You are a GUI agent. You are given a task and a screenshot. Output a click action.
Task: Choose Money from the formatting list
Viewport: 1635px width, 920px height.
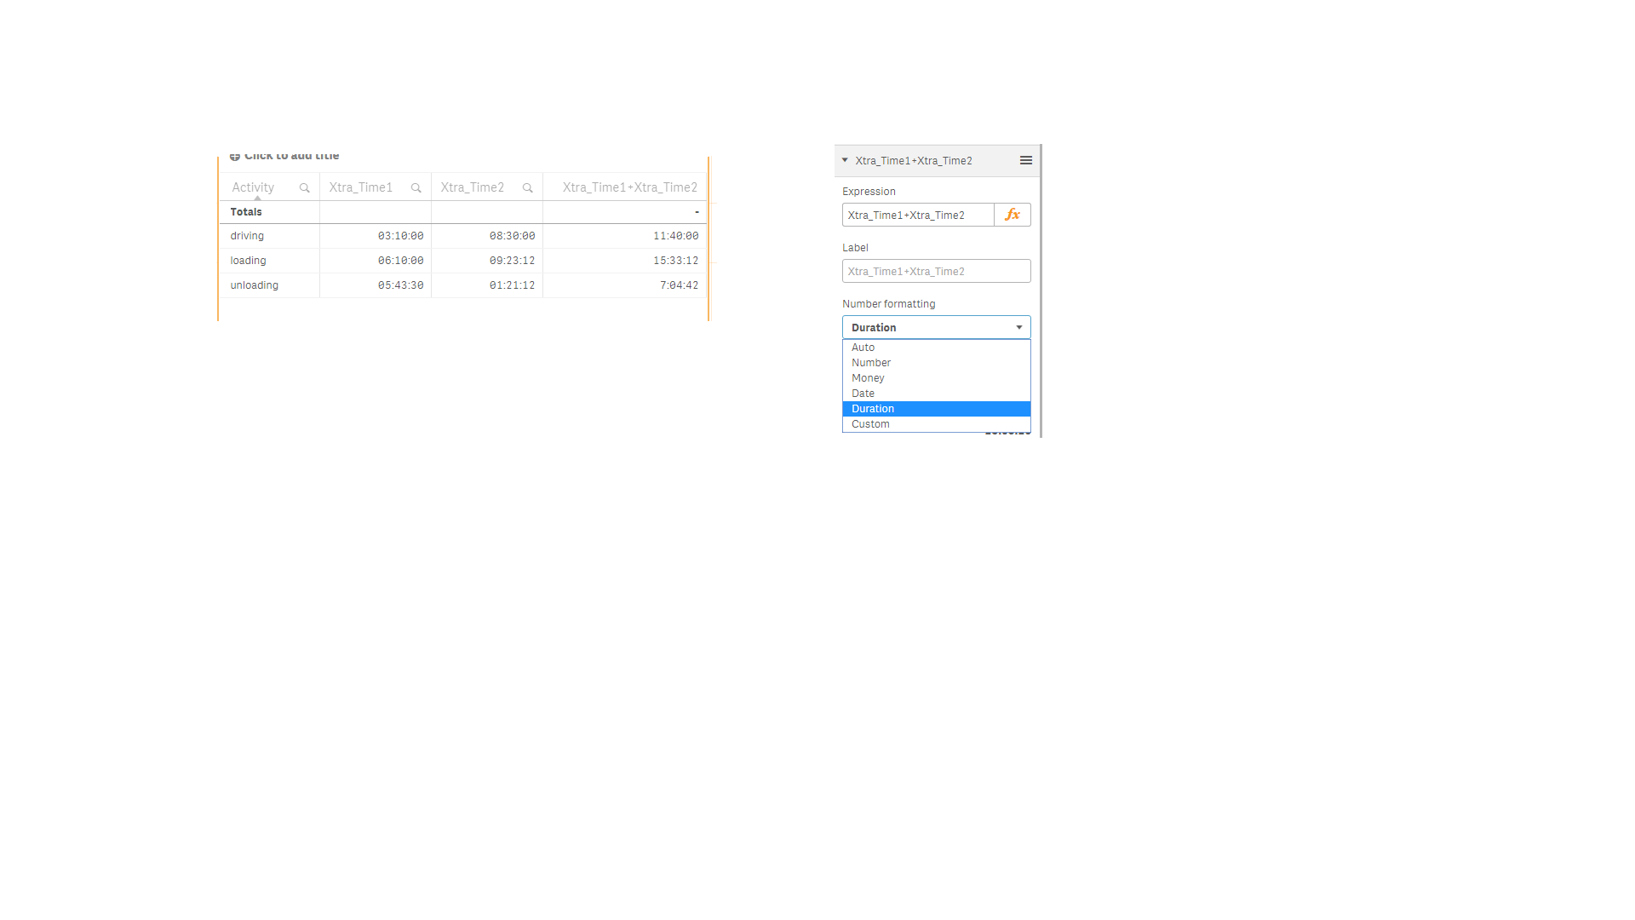[x=868, y=378]
